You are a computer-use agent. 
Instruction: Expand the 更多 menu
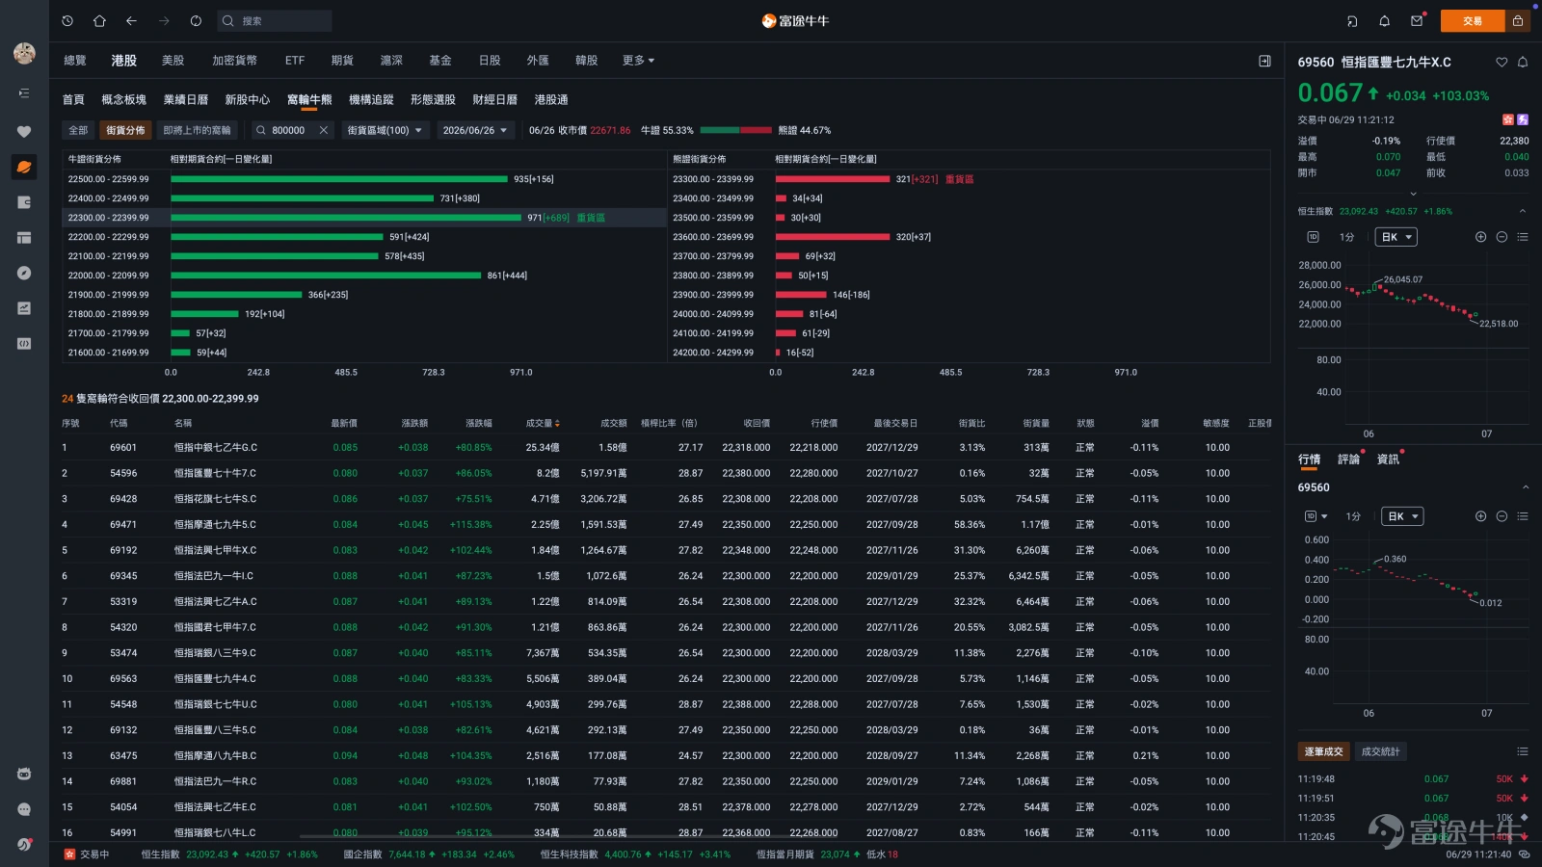638,60
